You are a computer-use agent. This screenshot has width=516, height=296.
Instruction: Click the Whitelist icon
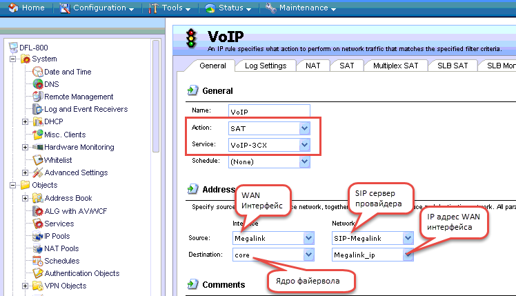tap(38, 160)
